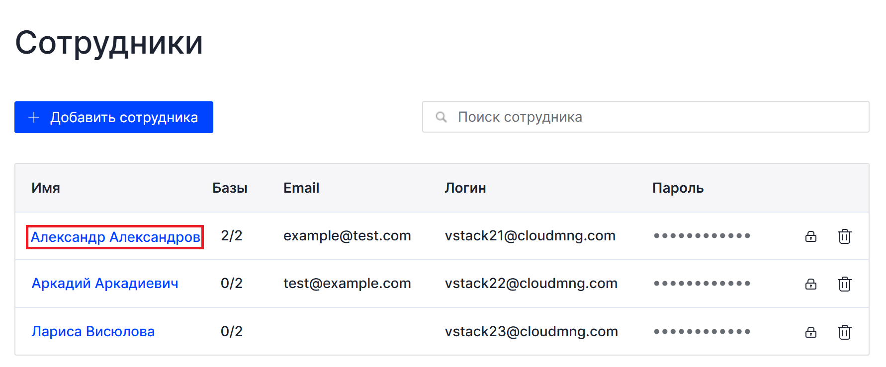Screen dimensions: 886x367
Task: Open Лариса Висюлова employee link
Action: (93, 331)
